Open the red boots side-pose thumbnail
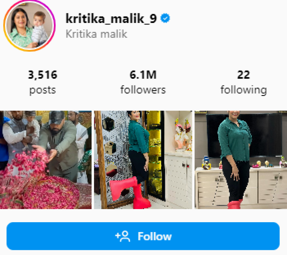287x255 pixels. [x=143, y=160]
